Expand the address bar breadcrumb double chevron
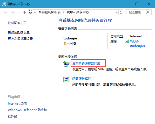The height and width of the screenshot is (124, 155). pos(35,12)
